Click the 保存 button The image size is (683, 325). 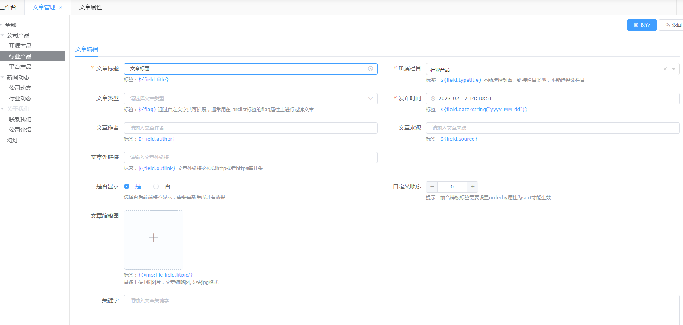[641, 25]
